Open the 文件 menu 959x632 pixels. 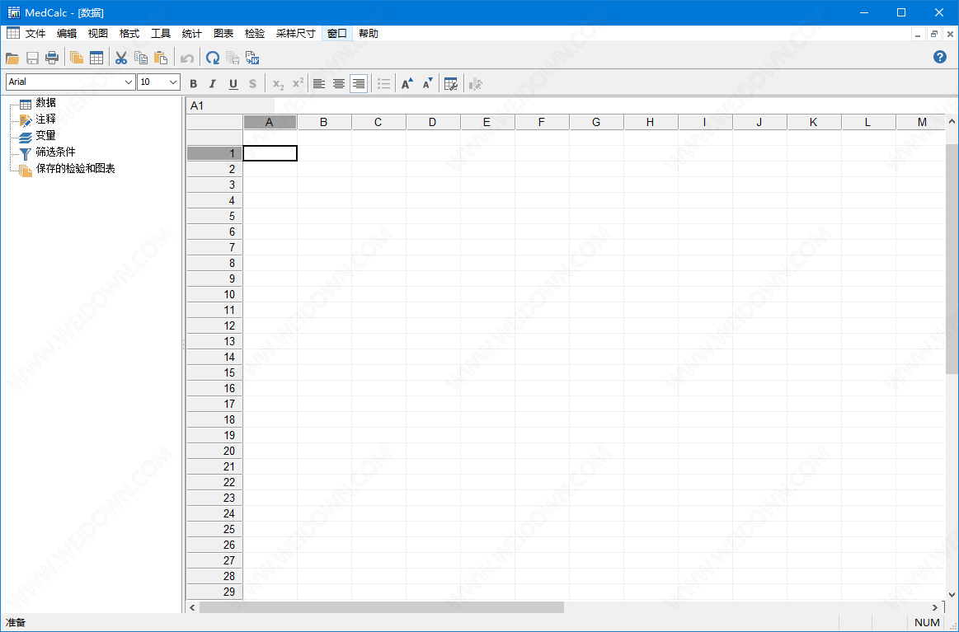pyautogui.click(x=35, y=34)
